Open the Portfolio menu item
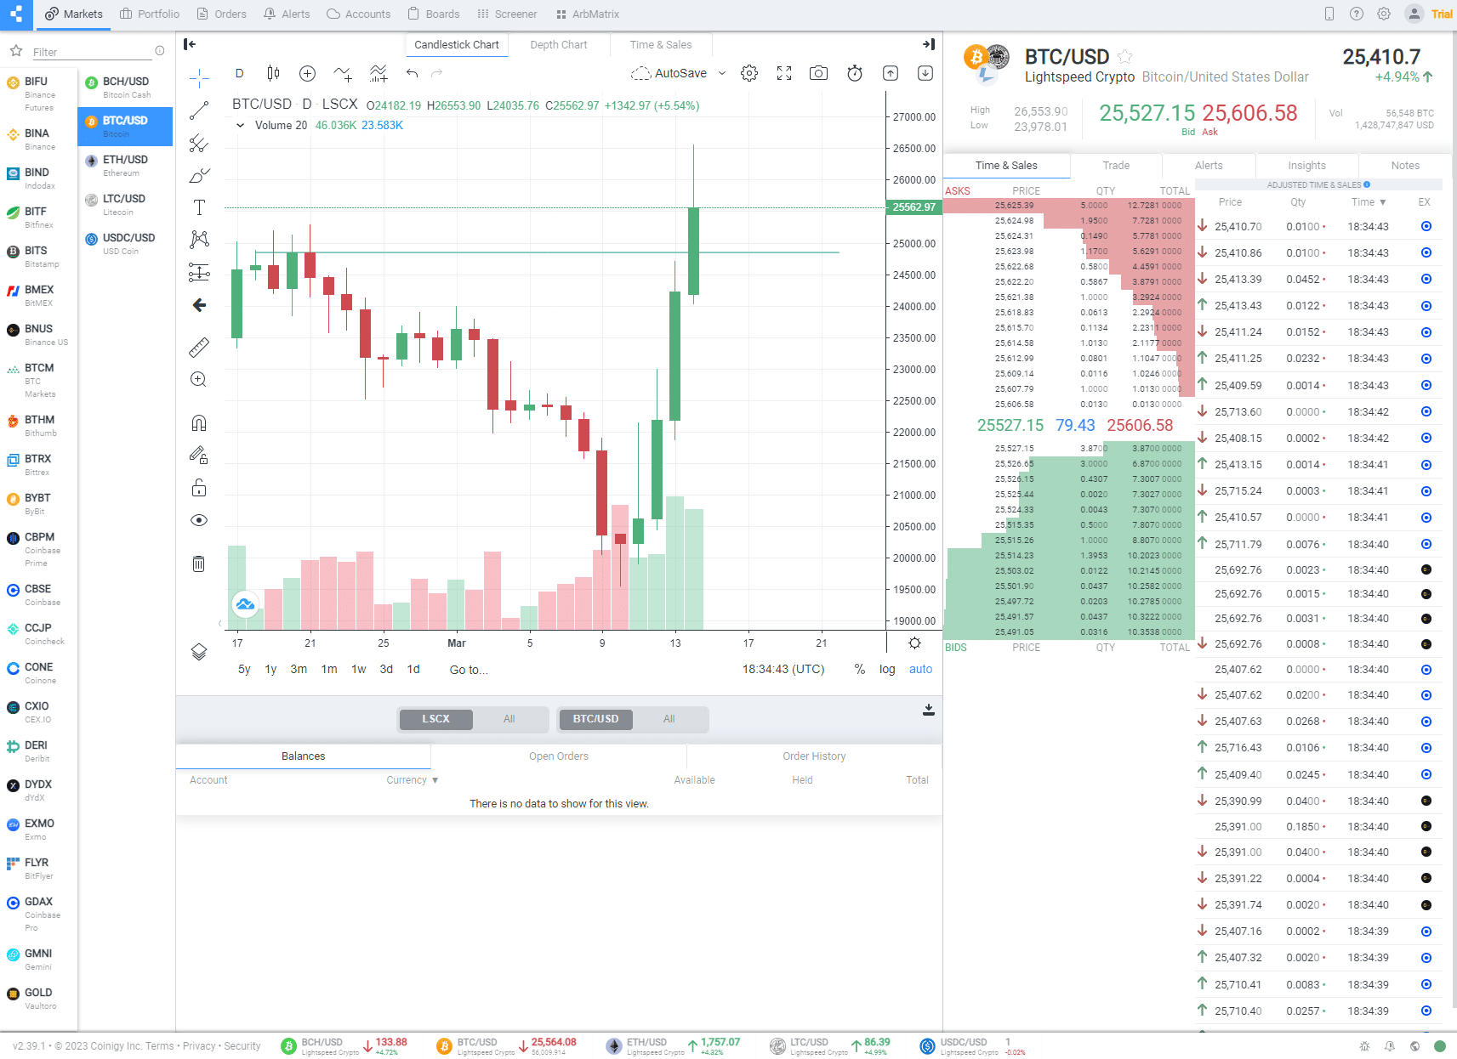 tap(150, 14)
